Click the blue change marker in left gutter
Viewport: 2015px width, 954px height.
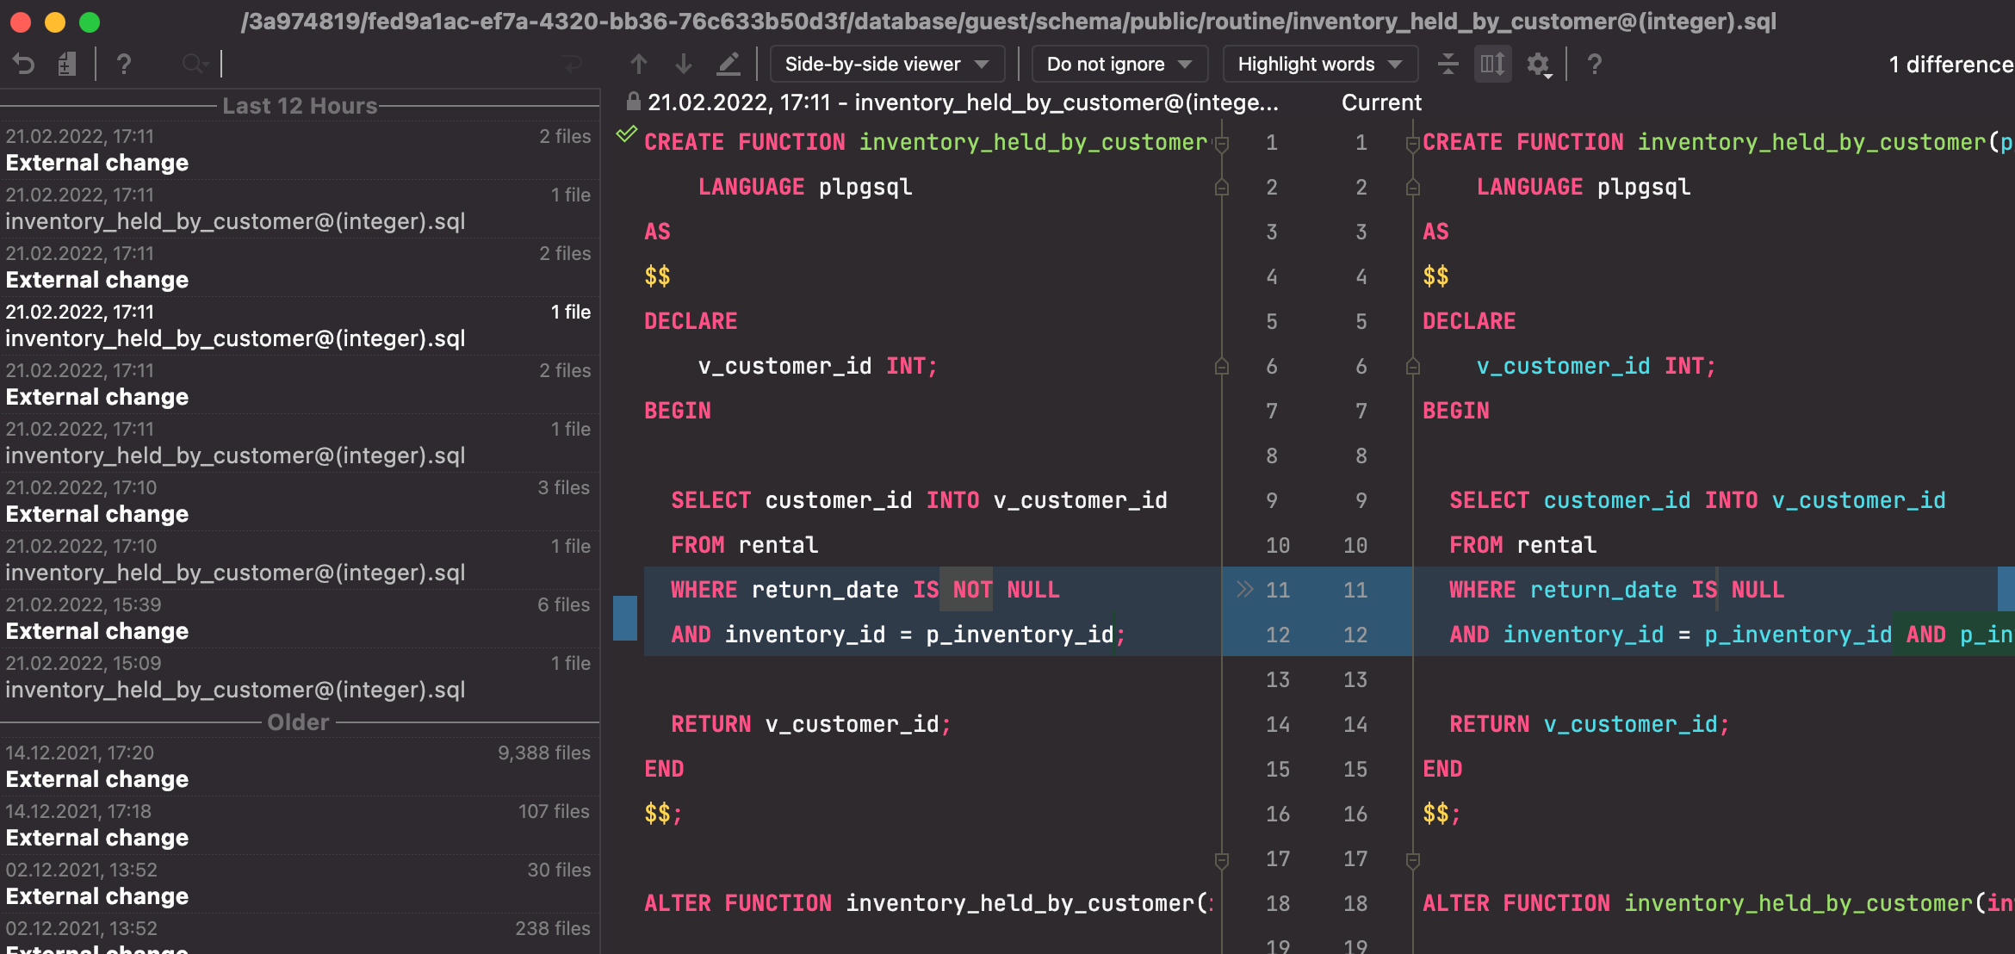point(624,617)
